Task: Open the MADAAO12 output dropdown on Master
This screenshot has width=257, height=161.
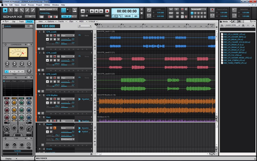Action: coord(68,139)
